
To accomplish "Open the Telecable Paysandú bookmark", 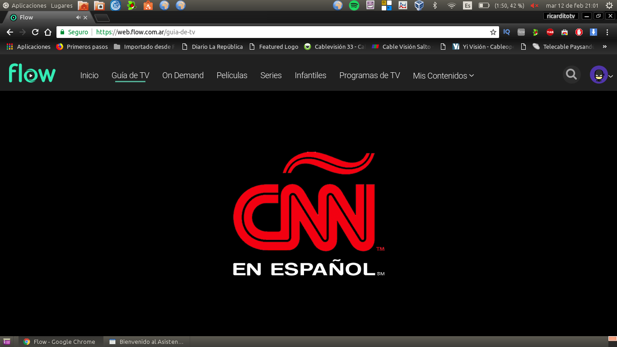I will [564, 47].
